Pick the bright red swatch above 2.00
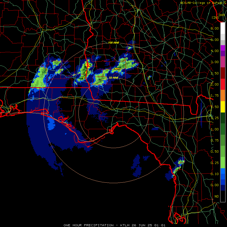 point(223,84)
